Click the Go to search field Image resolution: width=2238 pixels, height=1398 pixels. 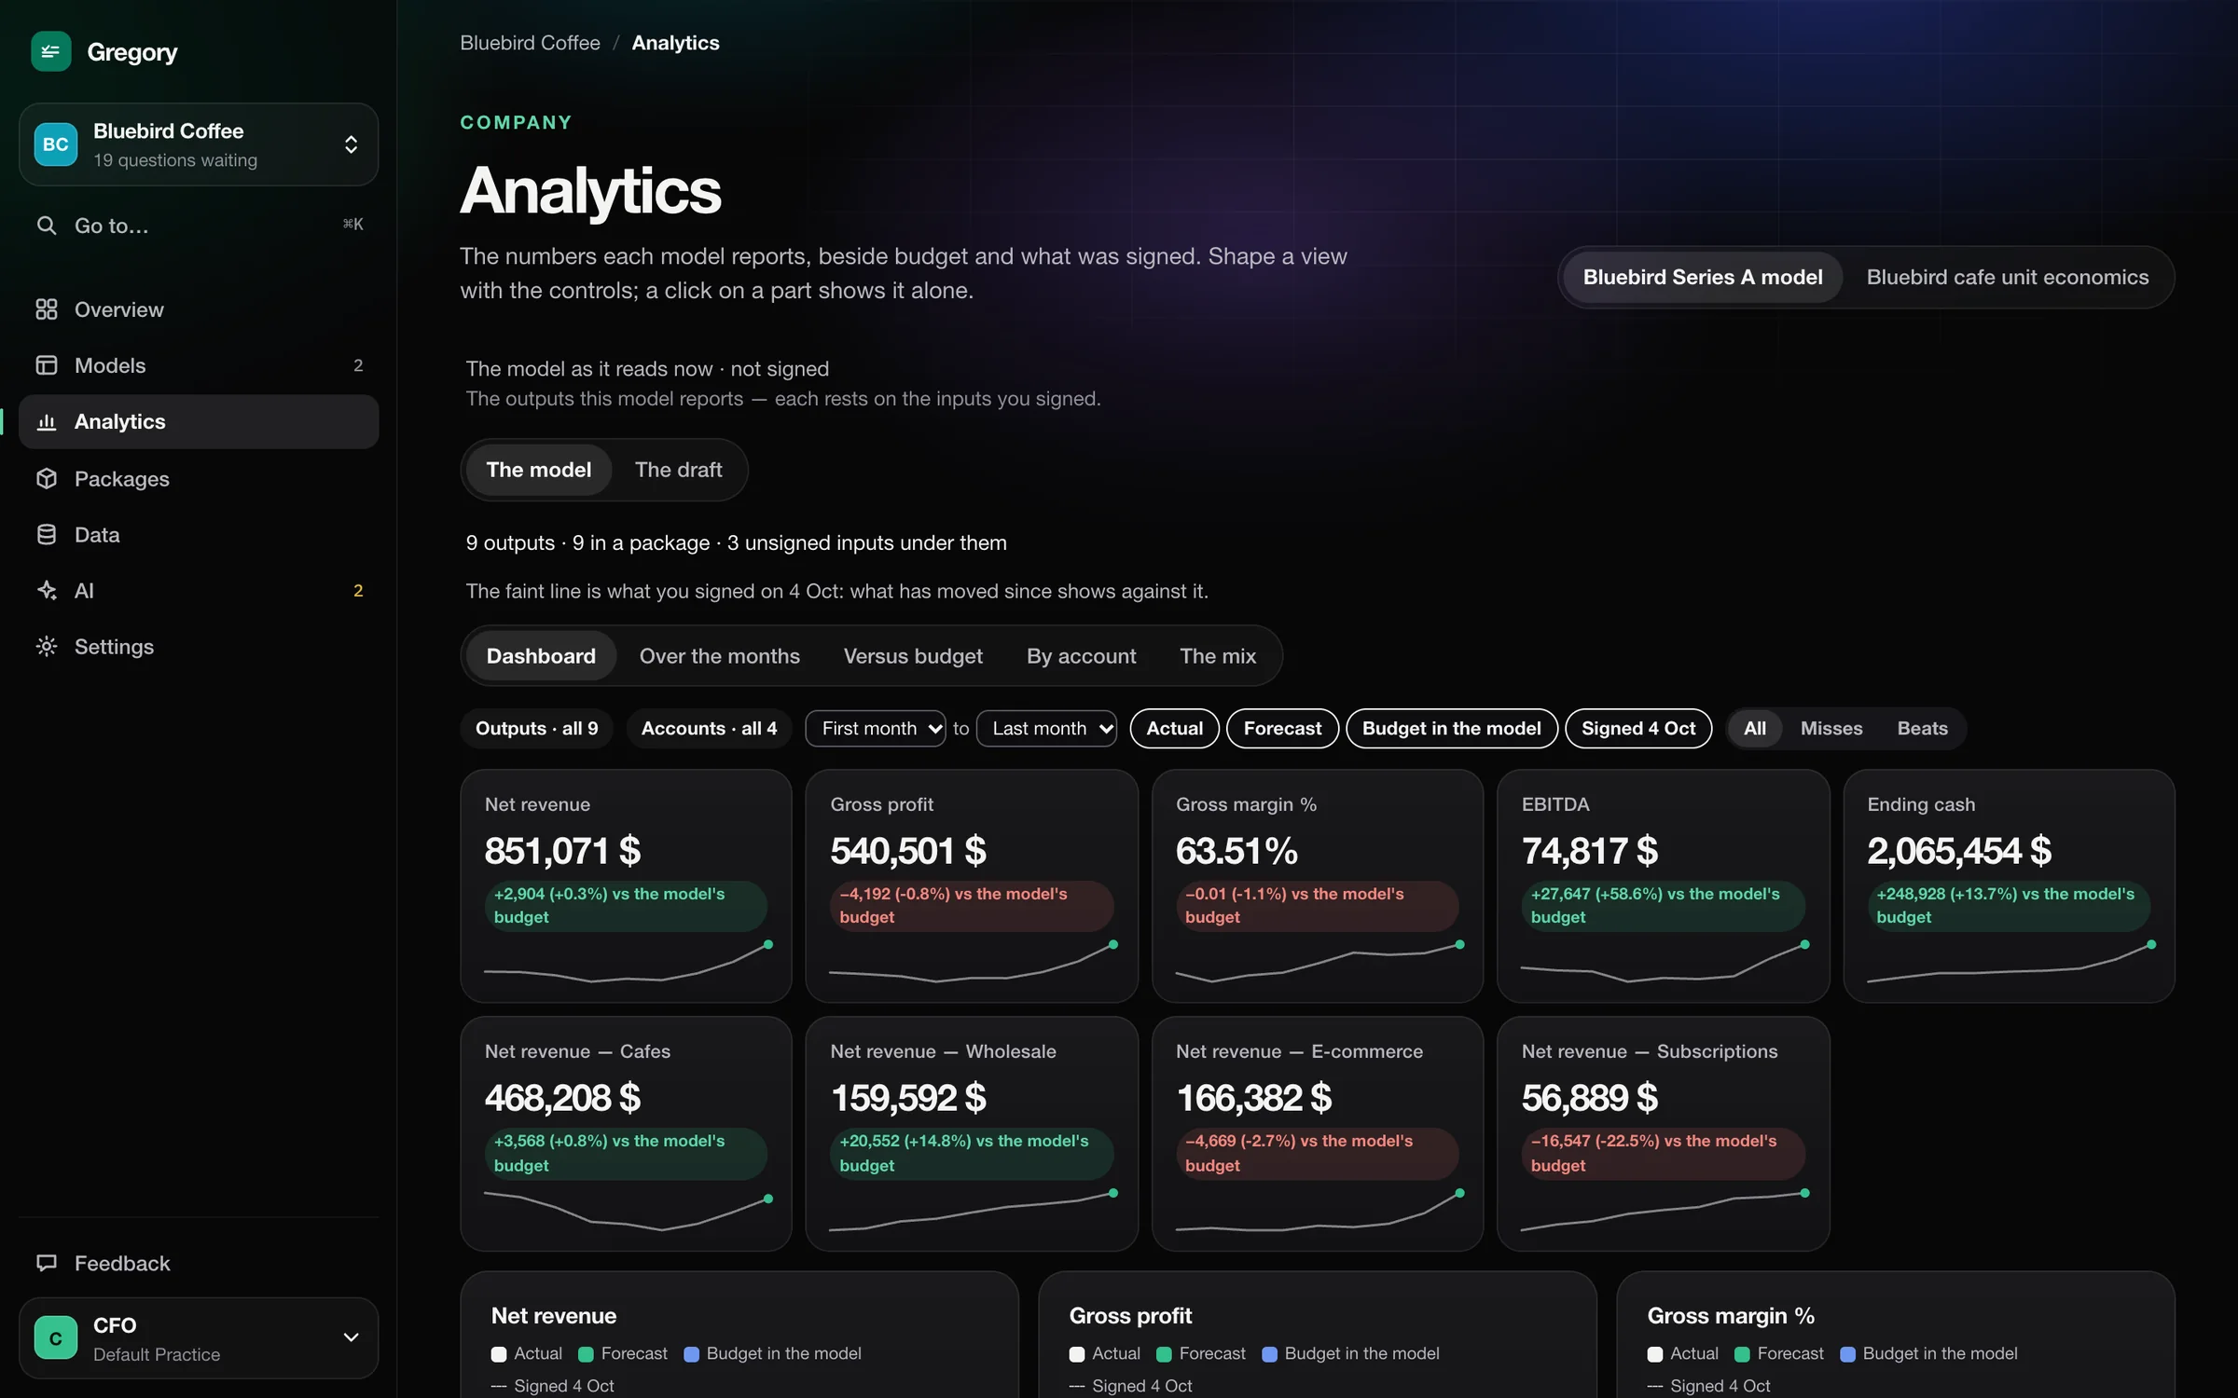click(199, 226)
